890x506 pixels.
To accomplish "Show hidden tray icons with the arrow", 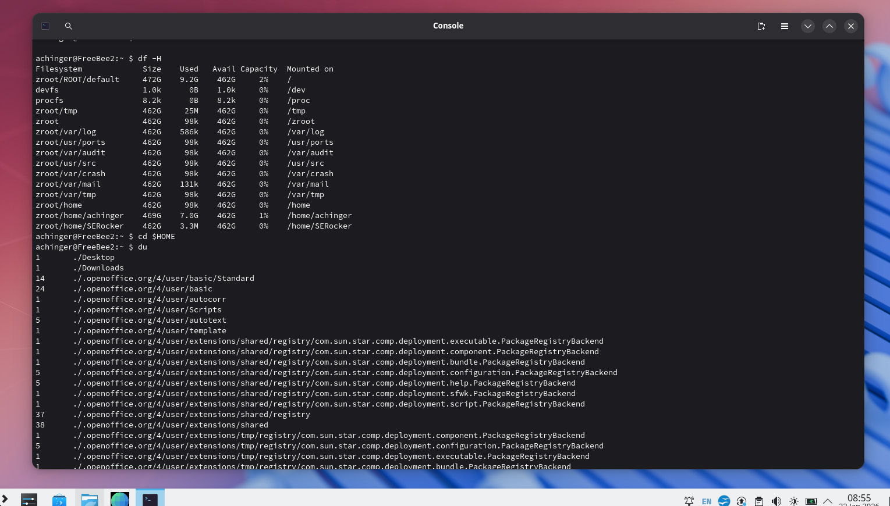I will (828, 501).
